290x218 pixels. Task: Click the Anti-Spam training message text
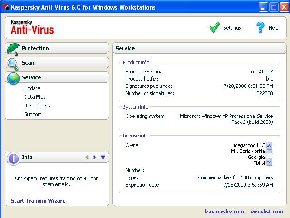[56, 181]
